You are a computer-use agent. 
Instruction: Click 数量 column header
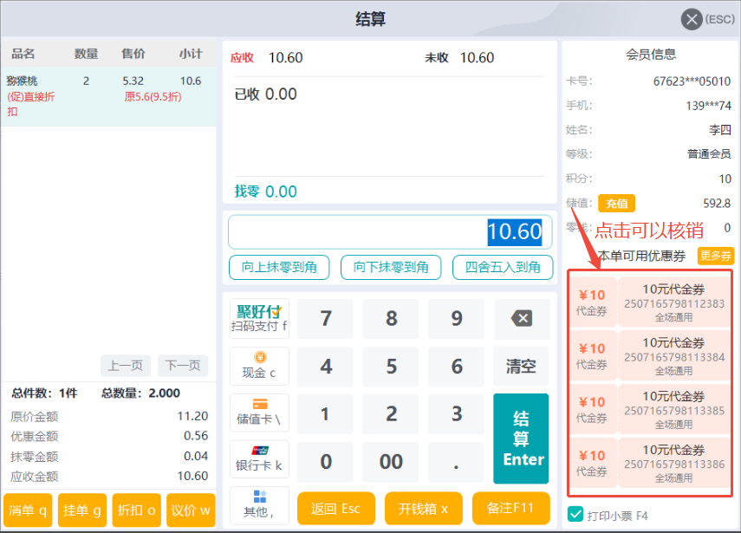click(x=86, y=54)
